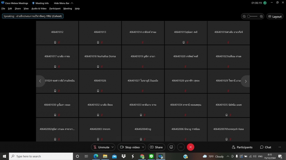Go to next page of participants
The image size is (286, 160).
point(245,81)
